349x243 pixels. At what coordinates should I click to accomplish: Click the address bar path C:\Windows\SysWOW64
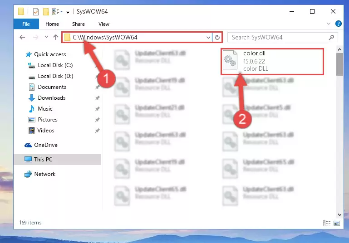105,37
